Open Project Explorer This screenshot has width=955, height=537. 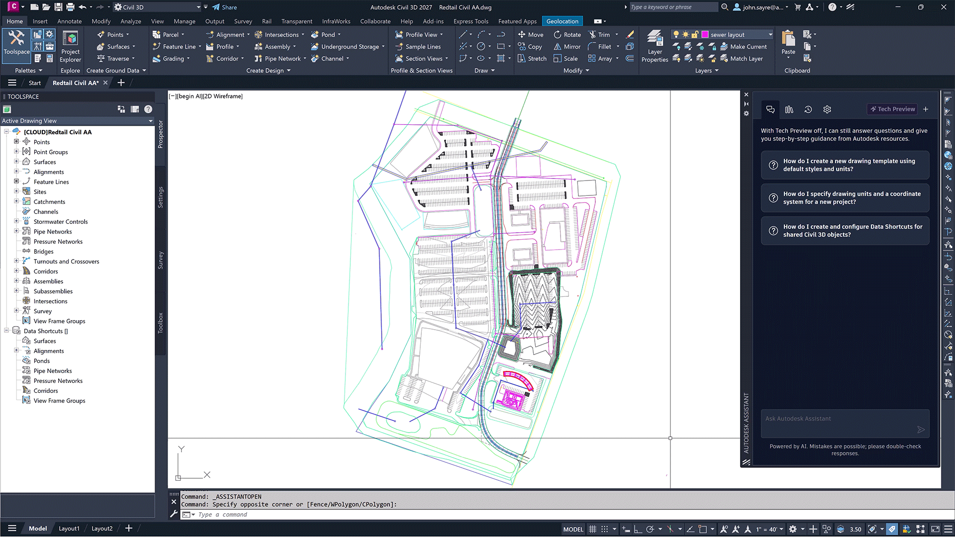coord(70,46)
